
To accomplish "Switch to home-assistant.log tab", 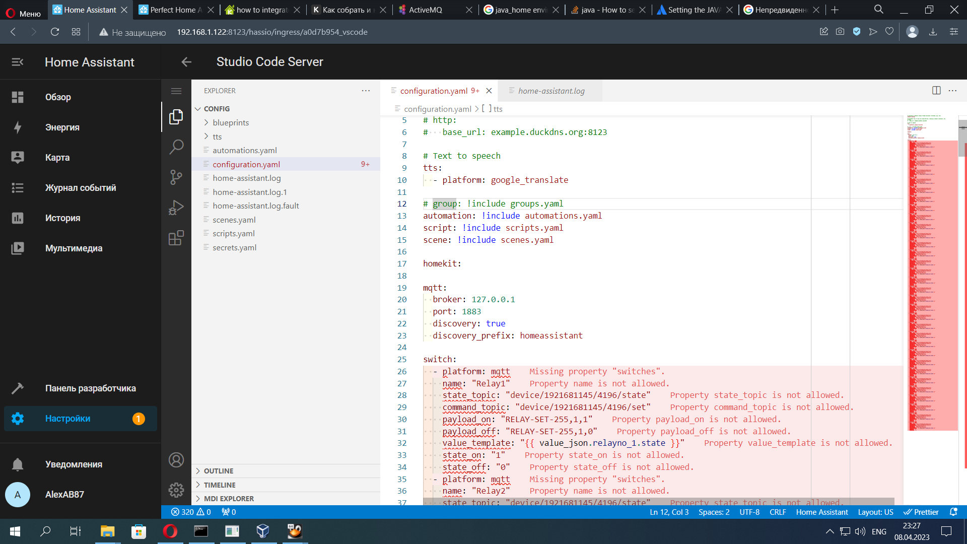I will pyautogui.click(x=551, y=91).
